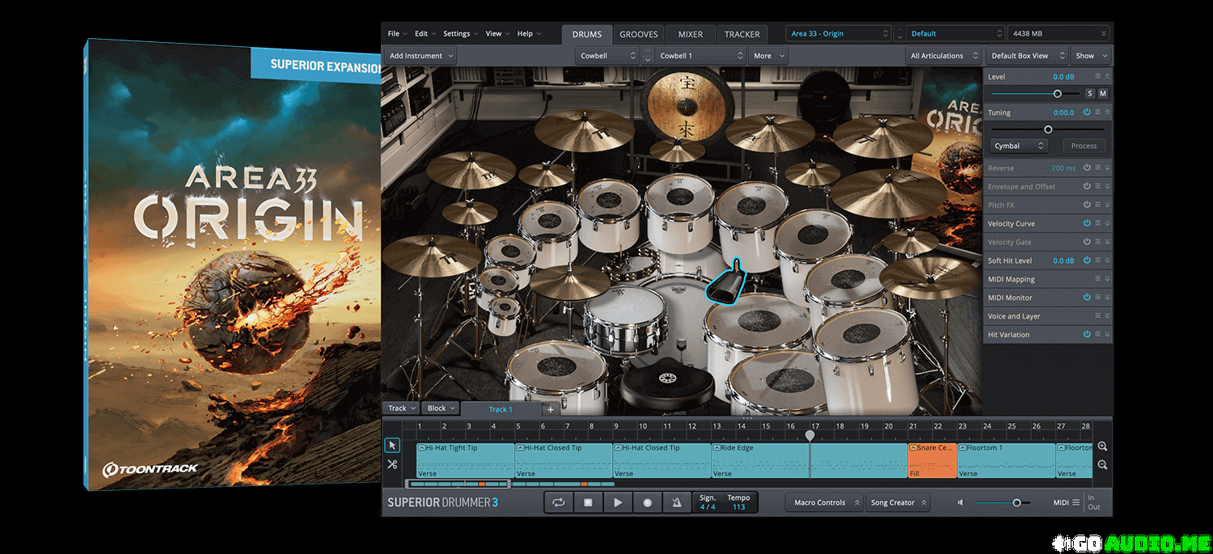This screenshot has height=554, width=1213.
Task: Enable loop playback in the transport bar
Action: tap(559, 502)
